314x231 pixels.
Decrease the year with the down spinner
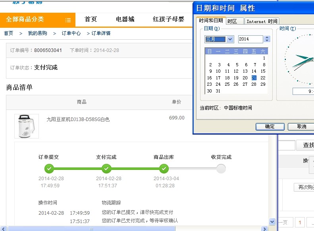click(x=267, y=40)
